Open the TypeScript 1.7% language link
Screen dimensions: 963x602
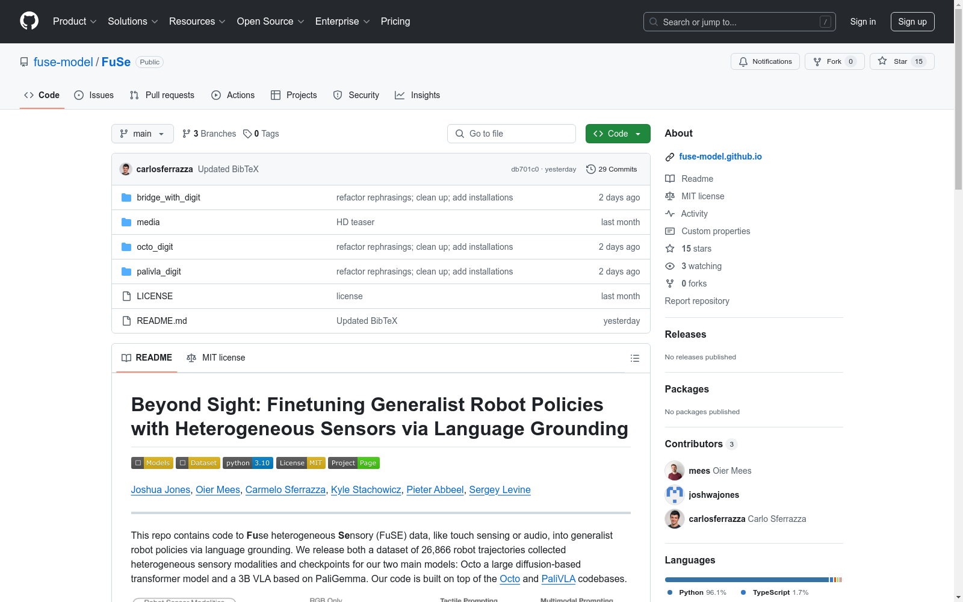point(775,592)
